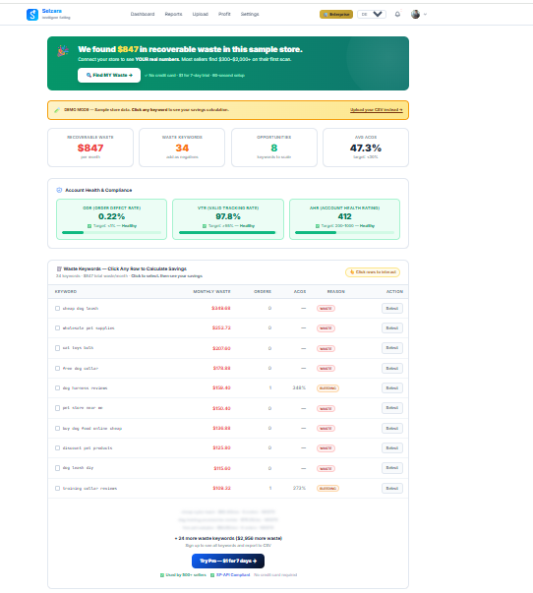Open the Reports menu item
Image resolution: width=533 pixels, height=593 pixels.
173,14
